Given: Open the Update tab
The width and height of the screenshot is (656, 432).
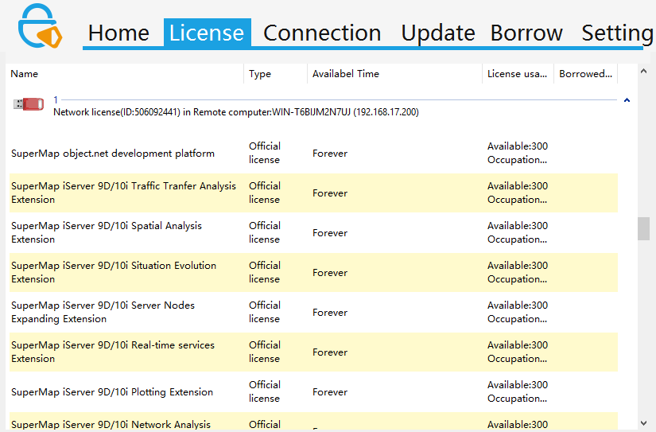Looking at the screenshot, I should (437, 33).
